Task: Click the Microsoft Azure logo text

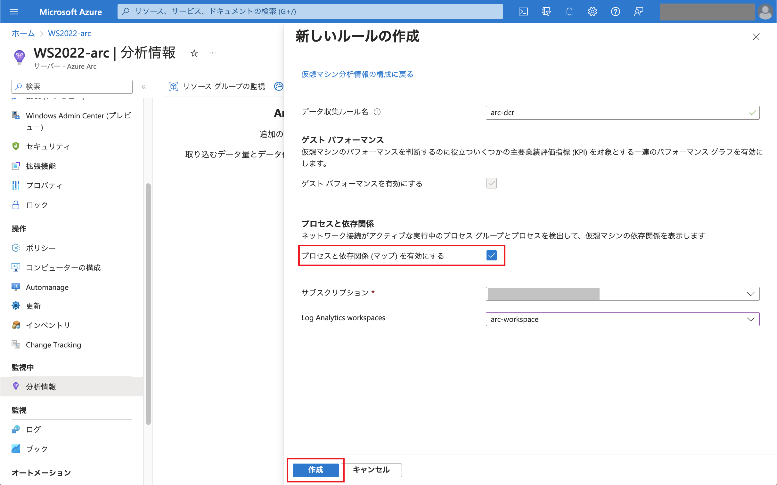Action: (x=70, y=12)
